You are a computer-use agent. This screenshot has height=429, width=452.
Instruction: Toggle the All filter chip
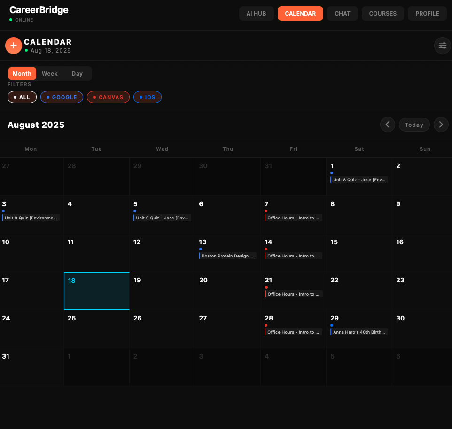[x=22, y=97]
